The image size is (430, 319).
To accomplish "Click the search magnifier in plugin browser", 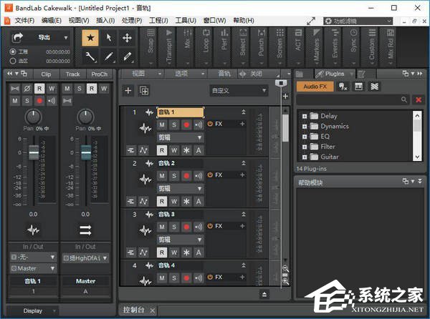I will 404,99.
